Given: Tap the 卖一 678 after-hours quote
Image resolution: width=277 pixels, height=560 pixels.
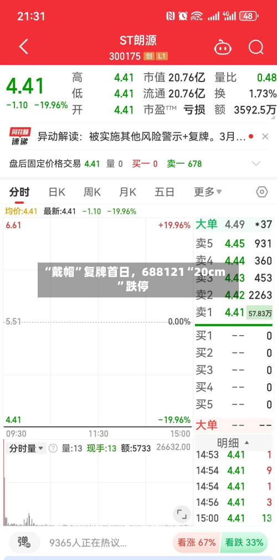Looking at the screenshot, I should coord(184,164).
